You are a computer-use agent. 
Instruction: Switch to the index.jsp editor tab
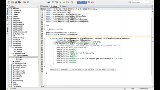45,6
